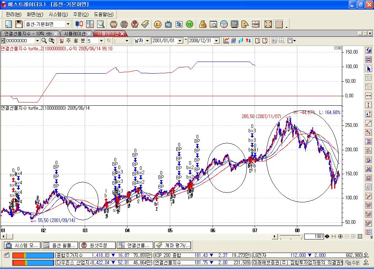
Task: Click the red-blue up down arrows icon
Action: (248, 41)
